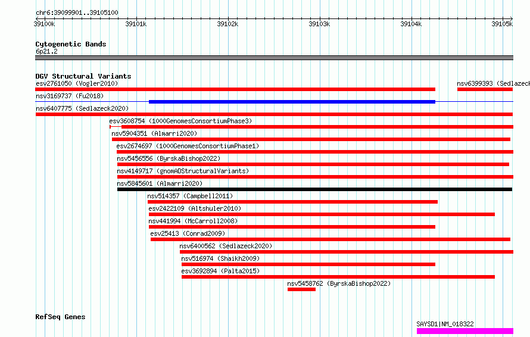Click the Cytogenetic Bands track title
Screen dimensions: 530x337
coord(71,44)
